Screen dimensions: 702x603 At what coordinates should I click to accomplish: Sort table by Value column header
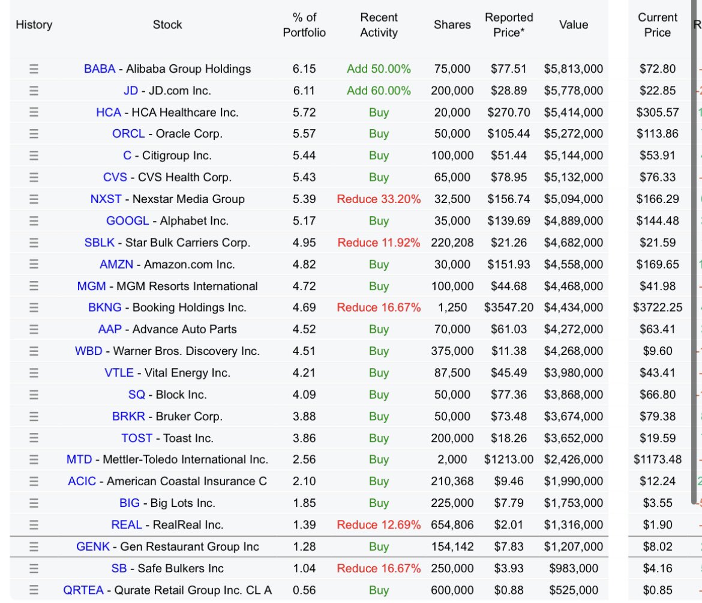573,25
